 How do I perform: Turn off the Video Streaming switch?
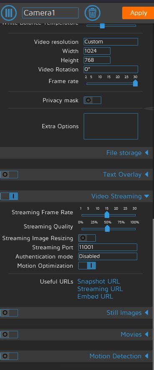pos(9,196)
